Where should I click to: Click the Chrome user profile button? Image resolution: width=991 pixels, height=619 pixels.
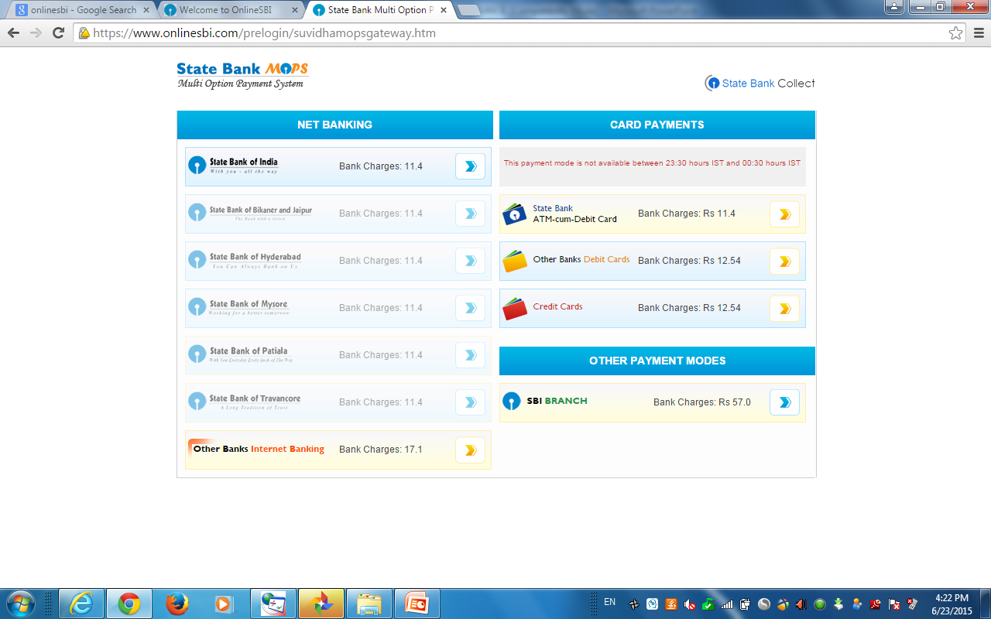coord(894,6)
